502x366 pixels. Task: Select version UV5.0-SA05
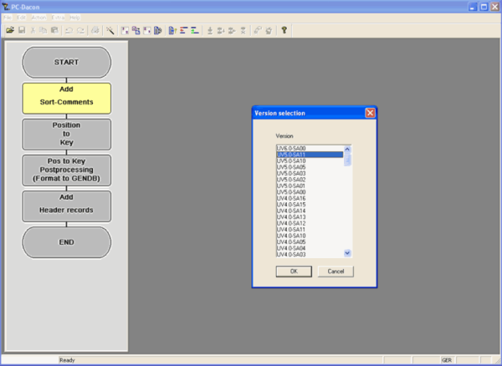click(310, 167)
